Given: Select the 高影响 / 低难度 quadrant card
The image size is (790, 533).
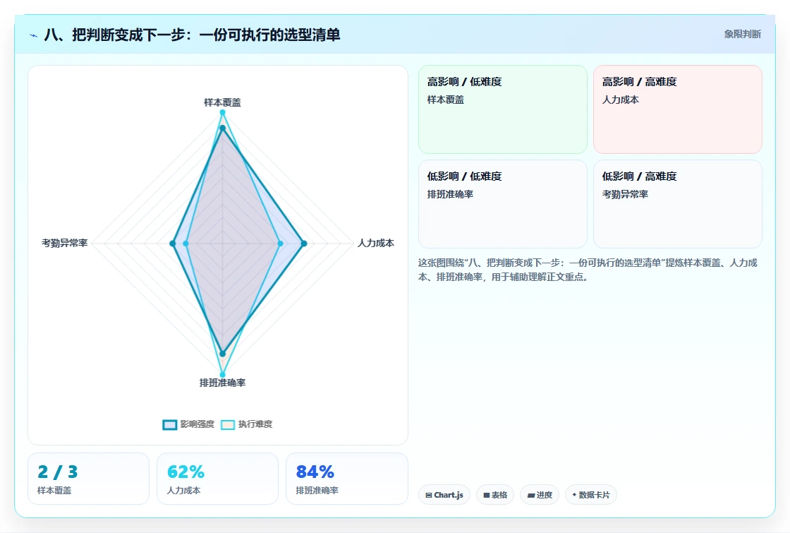Looking at the screenshot, I should coord(503,109).
